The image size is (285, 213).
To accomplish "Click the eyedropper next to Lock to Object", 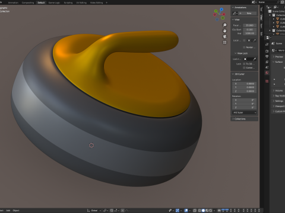I will tap(255, 59).
